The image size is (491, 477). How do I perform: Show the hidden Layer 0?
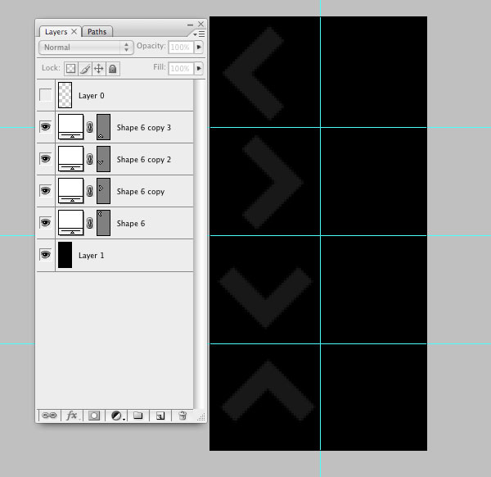(x=45, y=95)
